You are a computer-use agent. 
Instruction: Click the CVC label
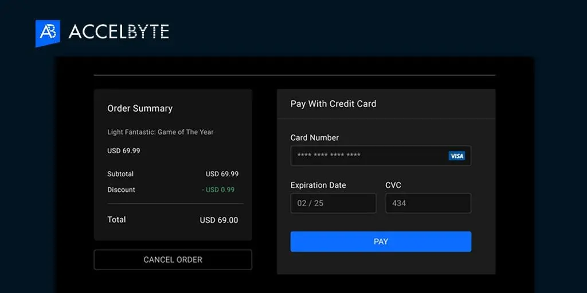point(393,185)
